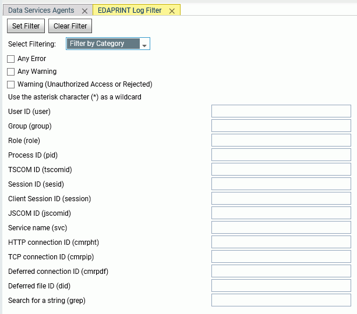This screenshot has width=357, height=314.
Task: Select the 'Deferred file ID (did)' label
Action: pyautogui.click(x=39, y=286)
